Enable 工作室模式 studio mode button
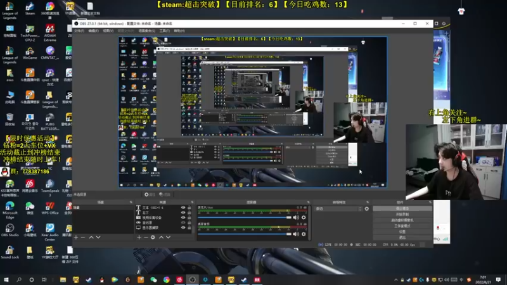The image size is (507, 285). point(402,226)
